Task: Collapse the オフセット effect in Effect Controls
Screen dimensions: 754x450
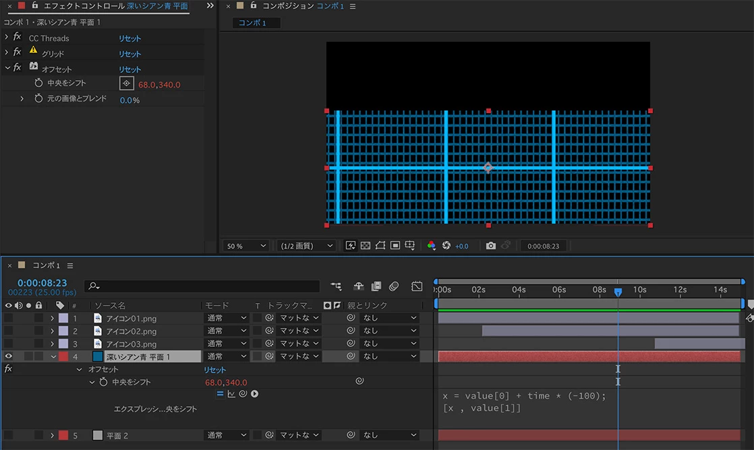Action: 7,68
